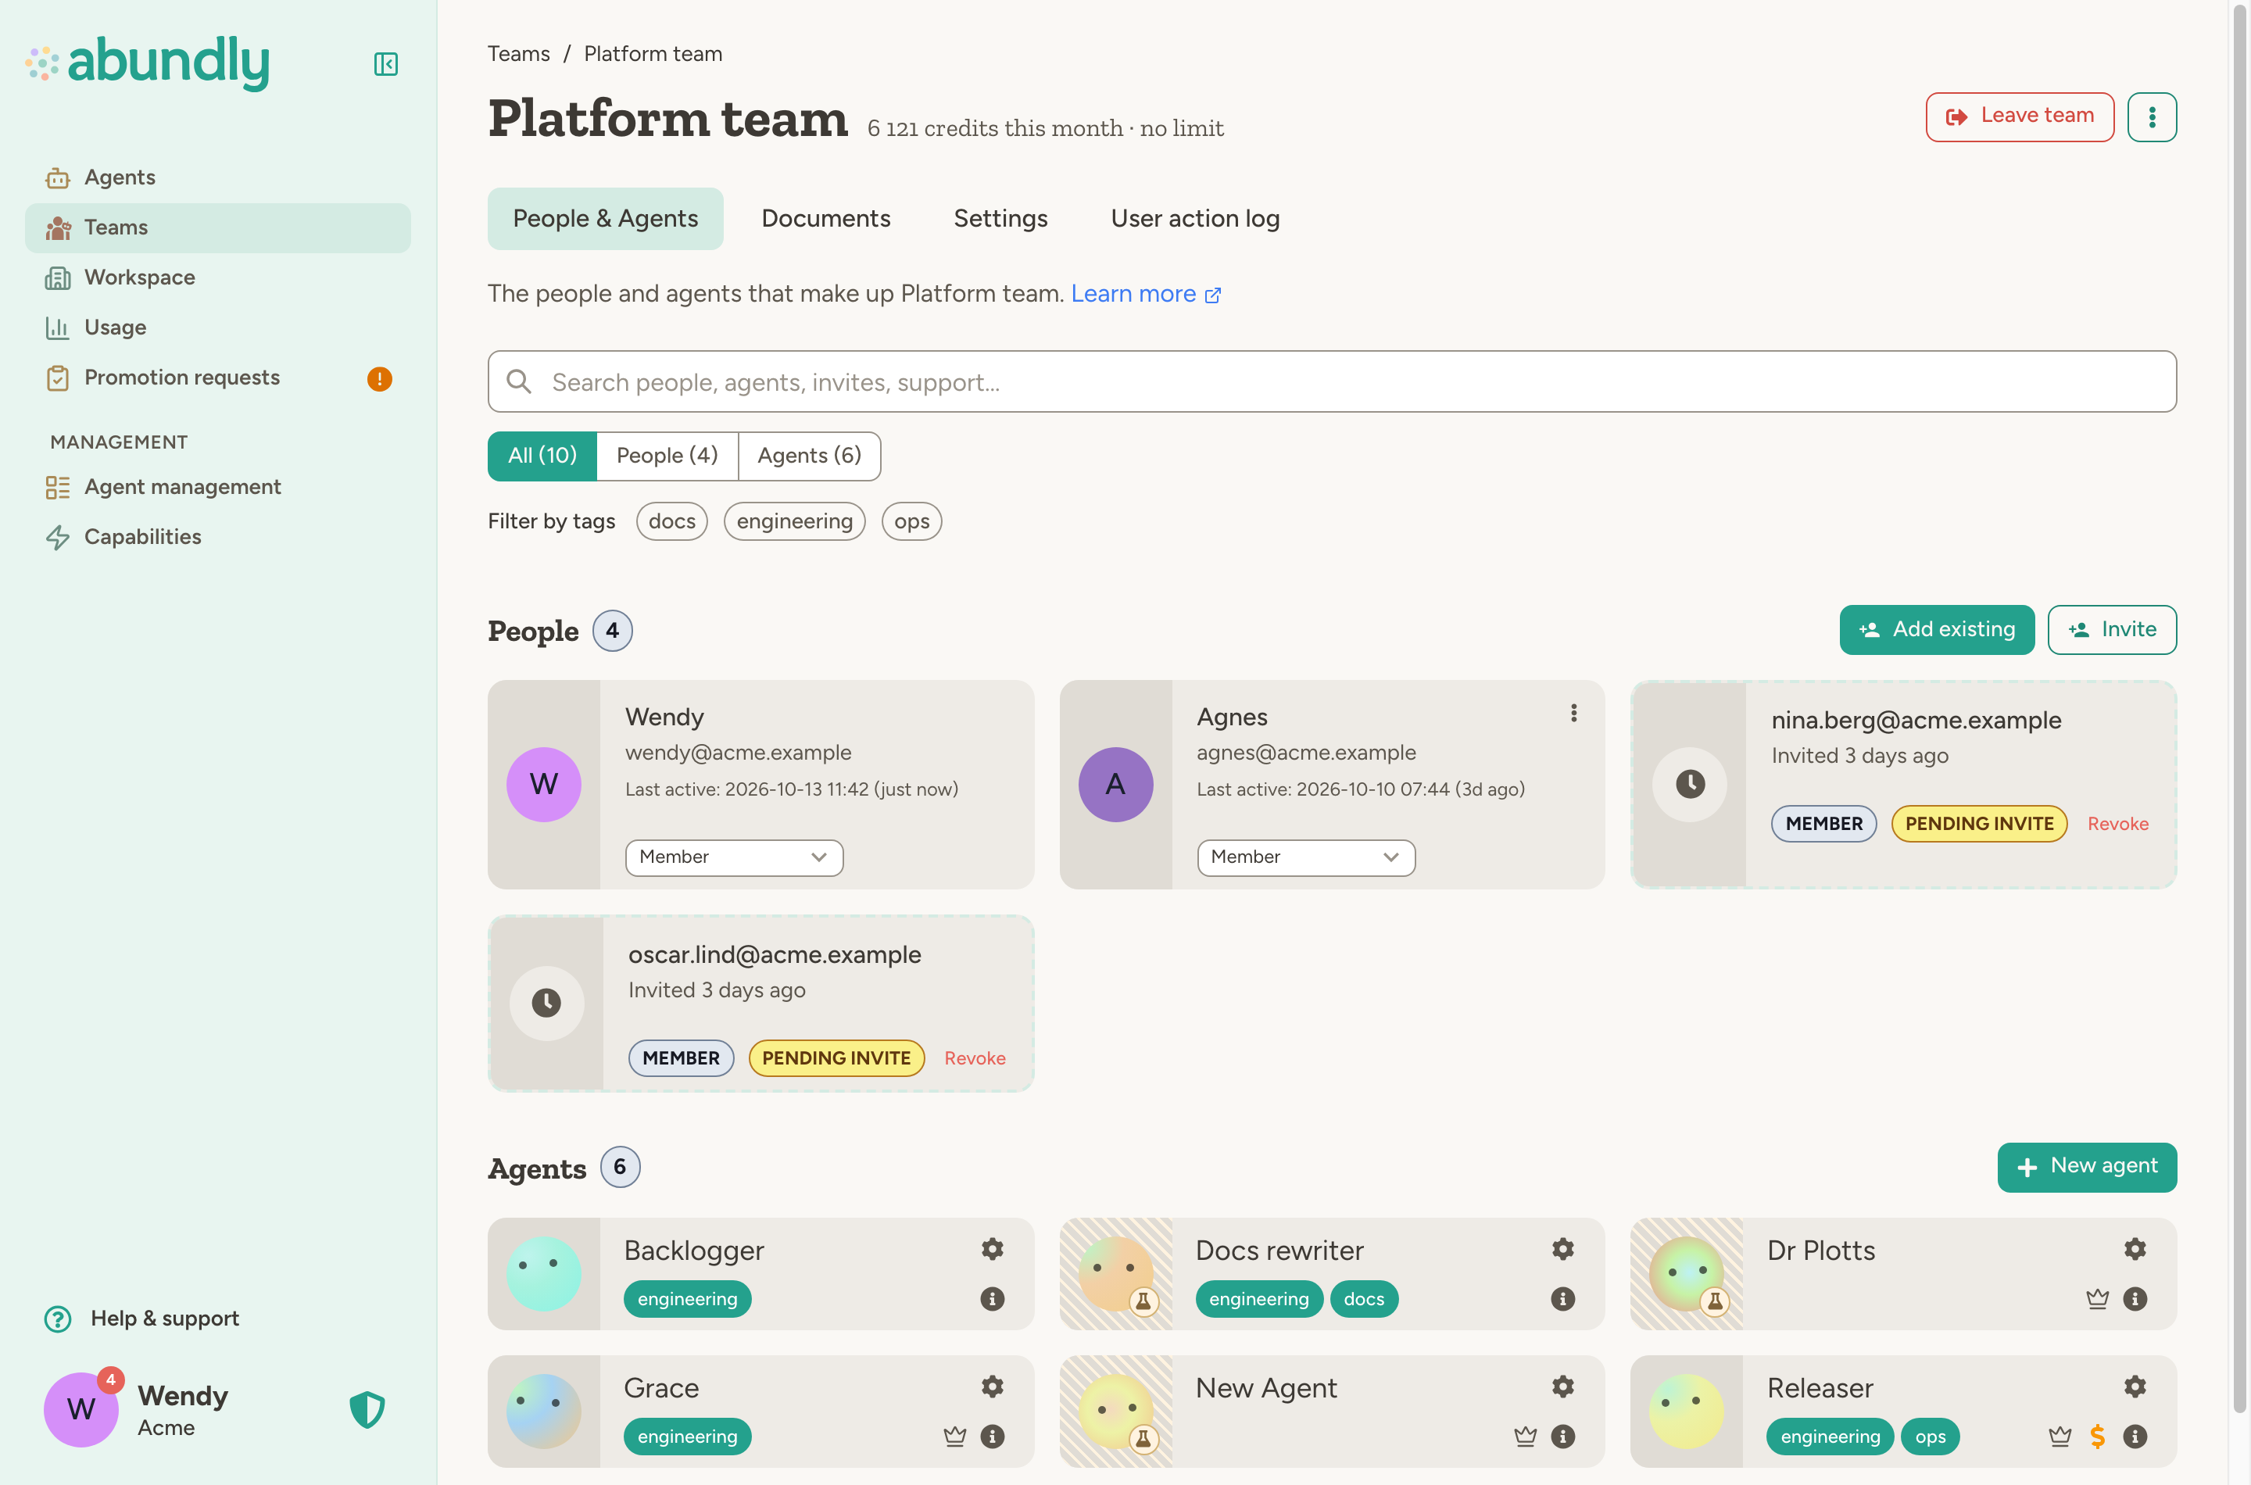Toggle the docs tag filter
This screenshot has height=1485, width=2251.
click(x=671, y=521)
